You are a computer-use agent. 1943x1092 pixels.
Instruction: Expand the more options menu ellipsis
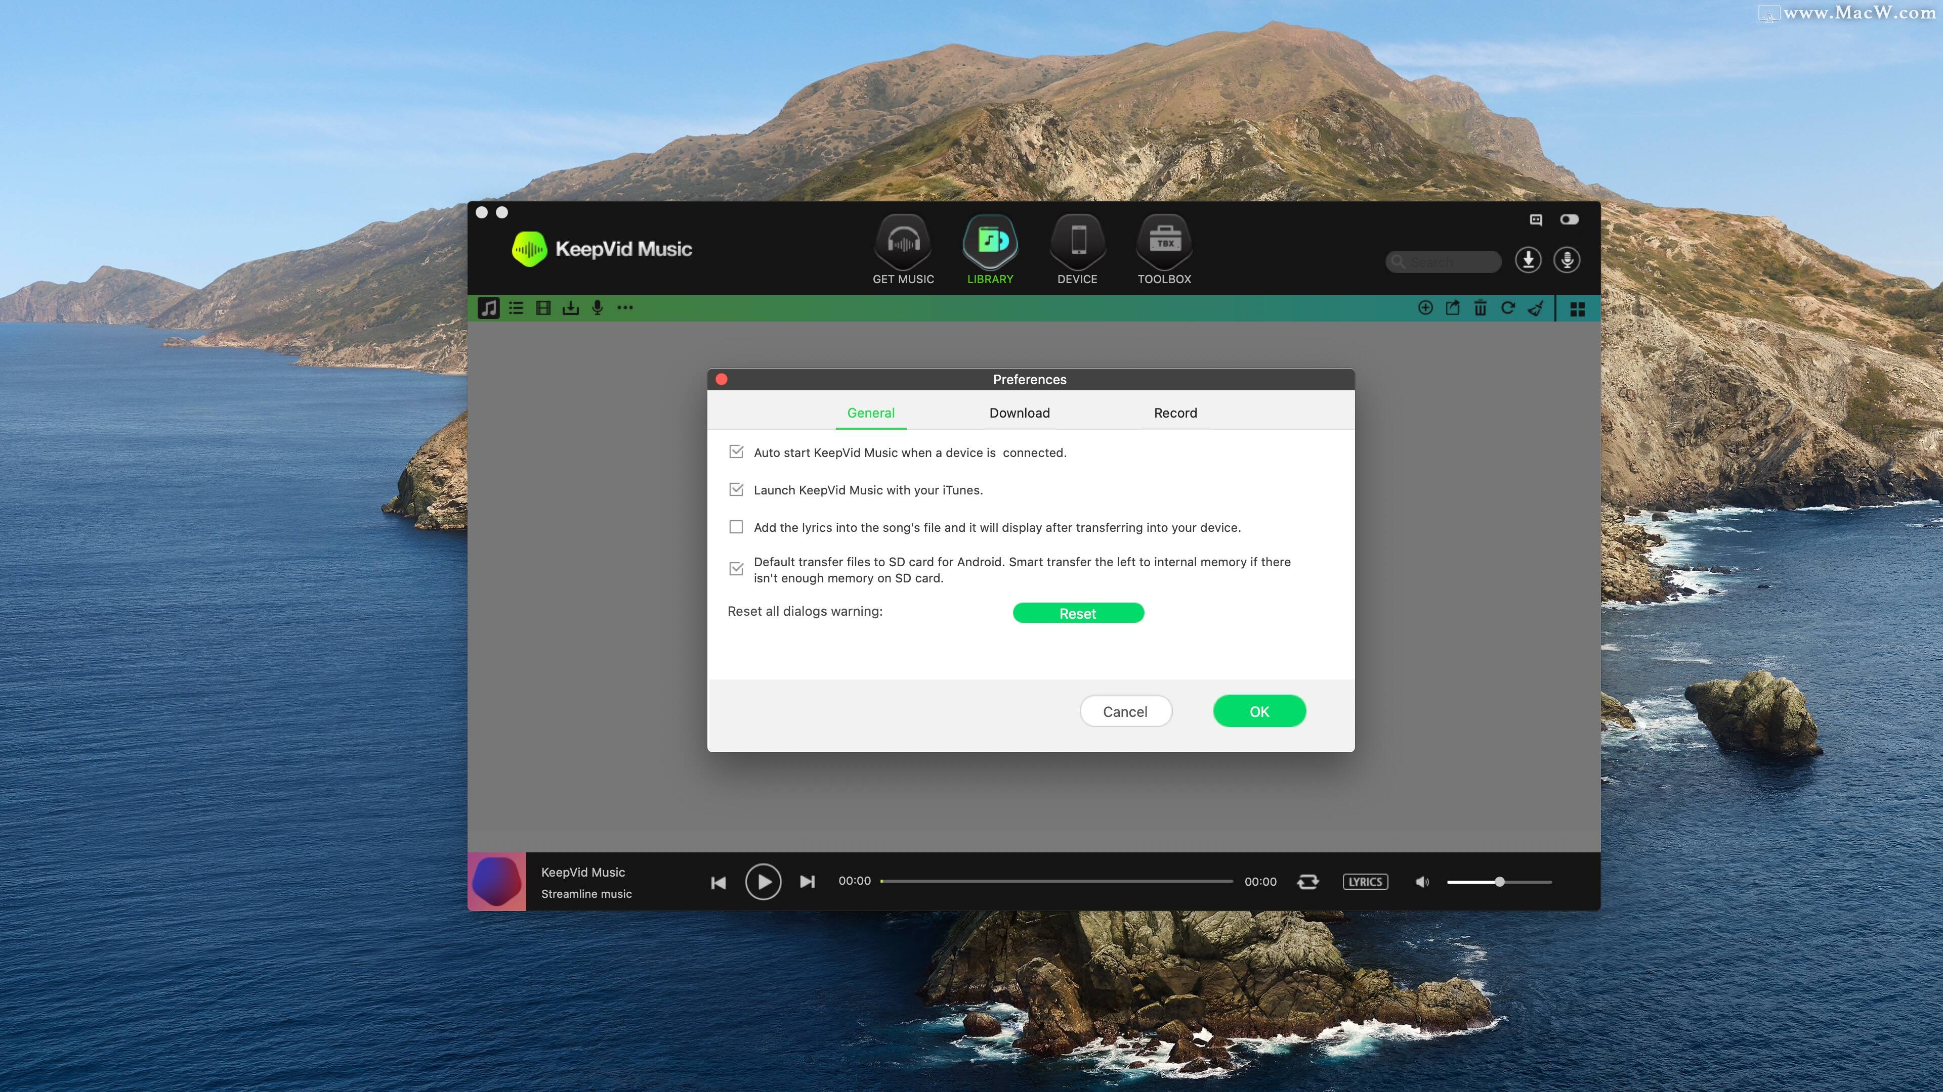click(x=626, y=308)
